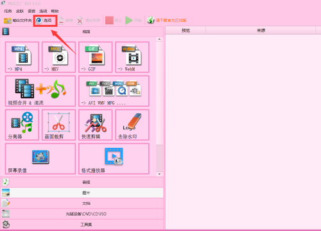321x231 pixels.
Task: Choose the -> GIF conversion tile
Action: [x=96, y=57]
